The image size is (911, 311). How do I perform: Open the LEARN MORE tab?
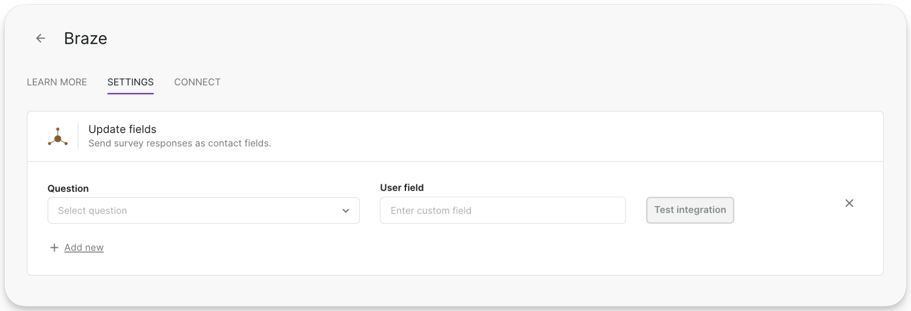(57, 82)
